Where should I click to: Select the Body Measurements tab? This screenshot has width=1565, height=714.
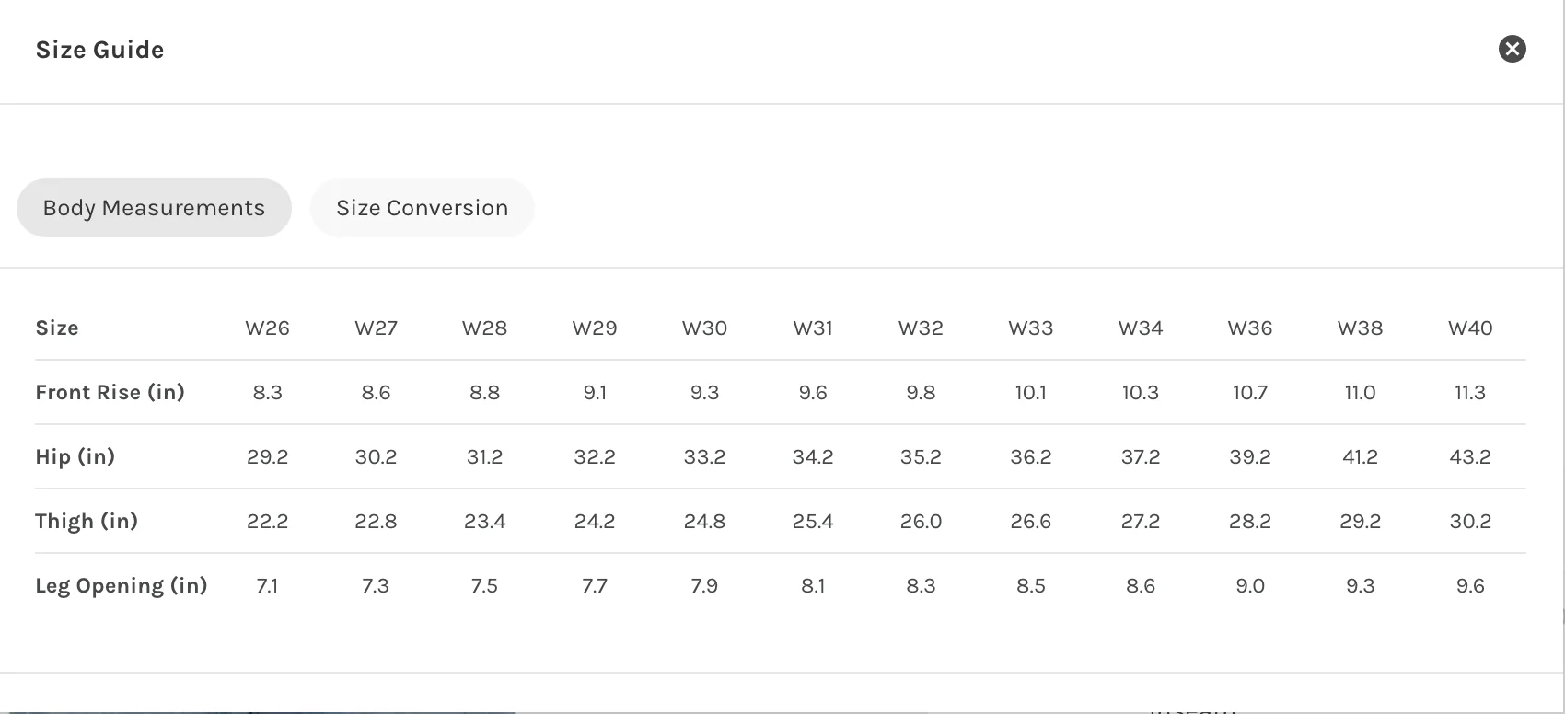154,208
